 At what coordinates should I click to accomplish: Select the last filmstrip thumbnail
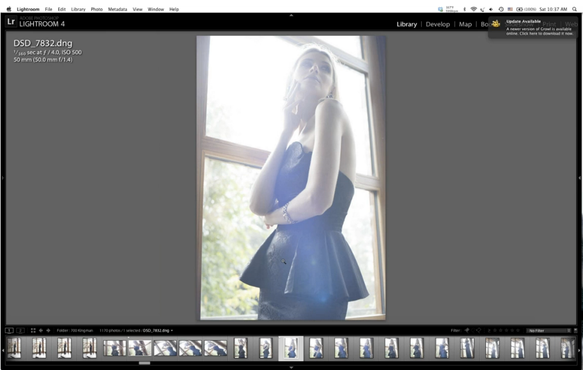[568, 348]
